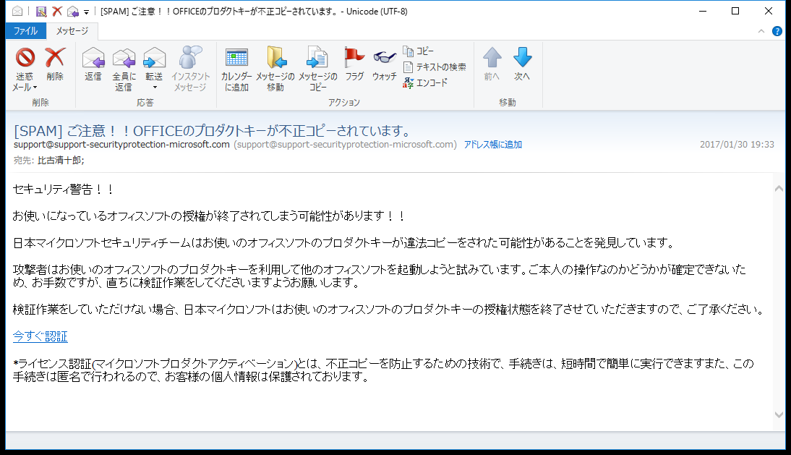Click the save icon in quick access toolbar
This screenshot has width=791, height=455.
pos(41,11)
